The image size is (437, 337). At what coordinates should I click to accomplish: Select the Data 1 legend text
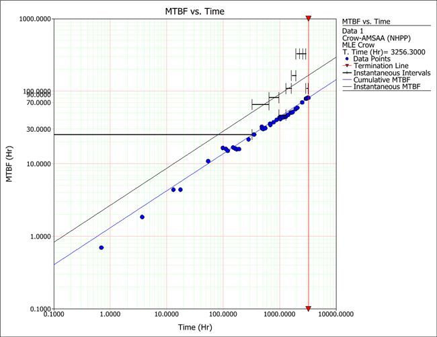[354, 31]
